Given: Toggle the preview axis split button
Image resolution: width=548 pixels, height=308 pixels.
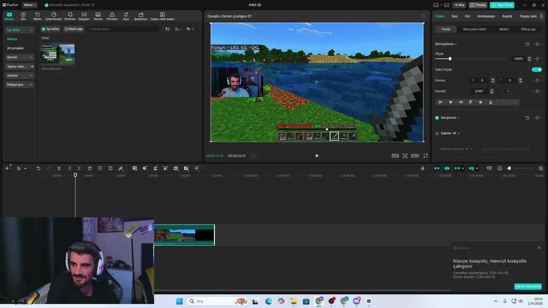Looking at the screenshot, I should [471, 169].
